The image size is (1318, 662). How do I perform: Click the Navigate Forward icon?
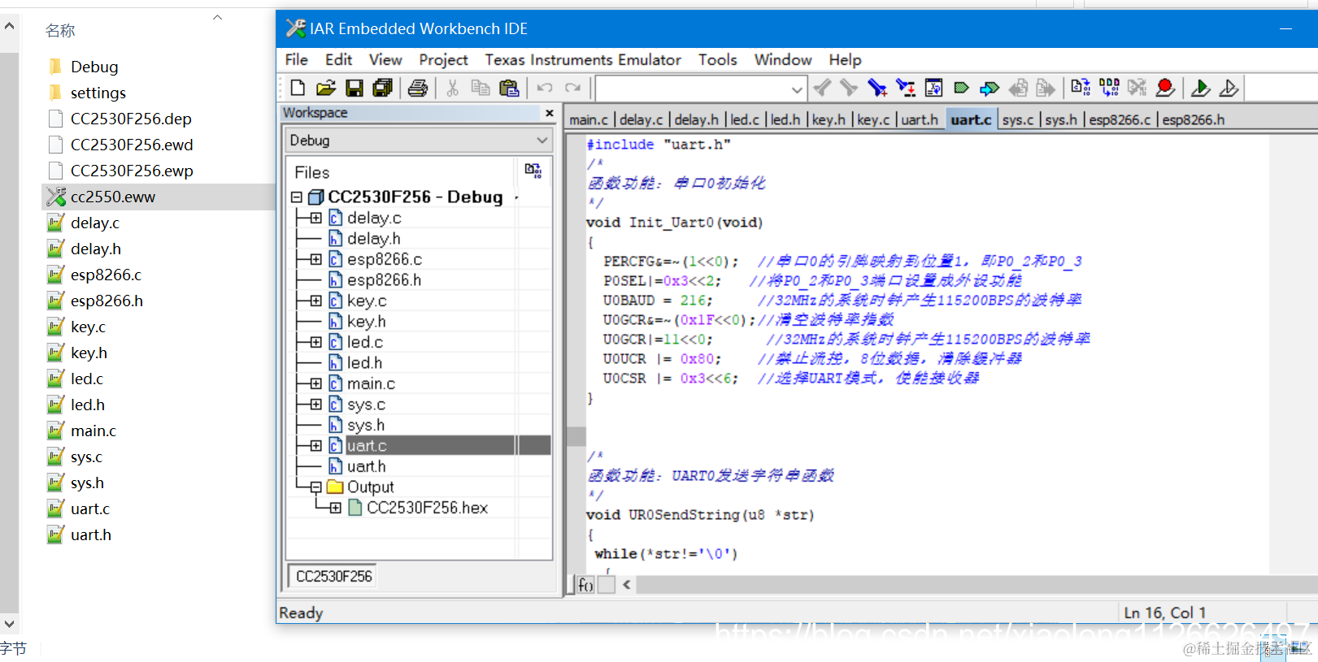coord(1046,88)
